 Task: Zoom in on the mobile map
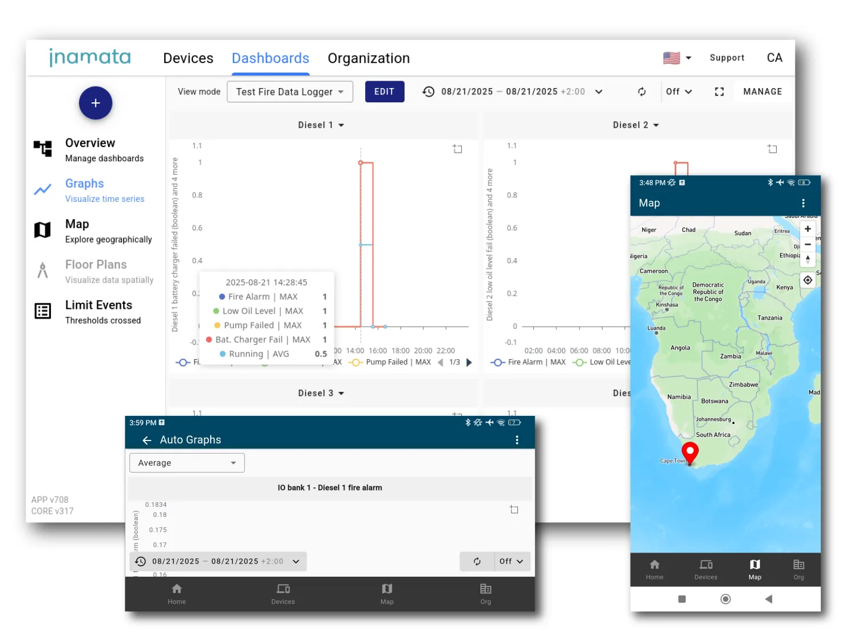pos(808,229)
